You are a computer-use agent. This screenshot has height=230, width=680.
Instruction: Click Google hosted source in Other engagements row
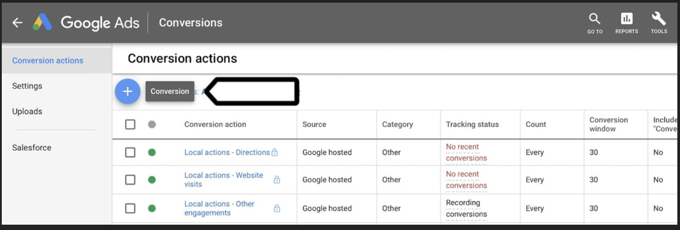327,208
